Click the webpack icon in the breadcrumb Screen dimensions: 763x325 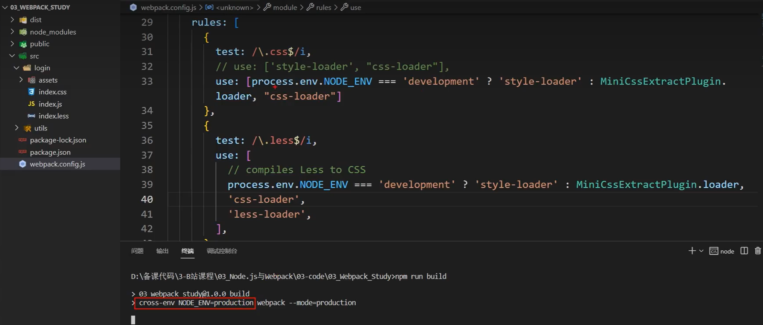tap(133, 7)
